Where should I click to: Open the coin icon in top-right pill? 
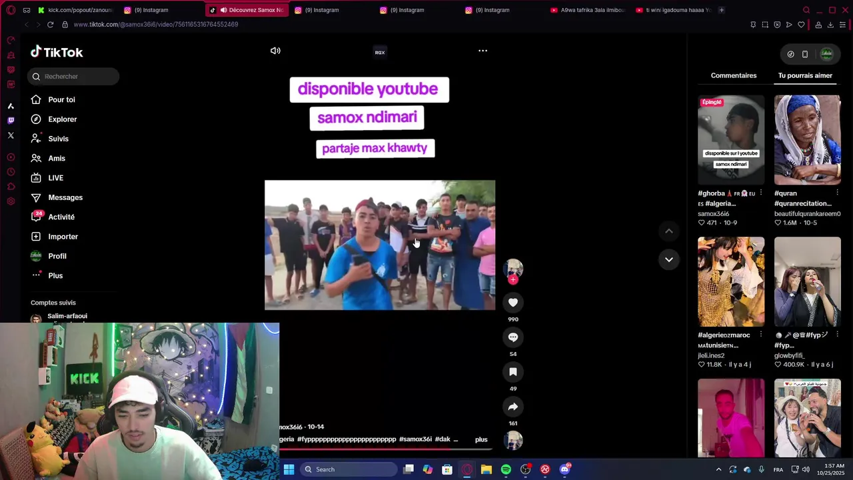[x=790, y=54]
